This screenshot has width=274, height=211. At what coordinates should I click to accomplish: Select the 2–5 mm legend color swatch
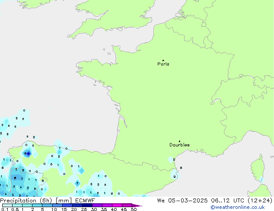[37, 205]
